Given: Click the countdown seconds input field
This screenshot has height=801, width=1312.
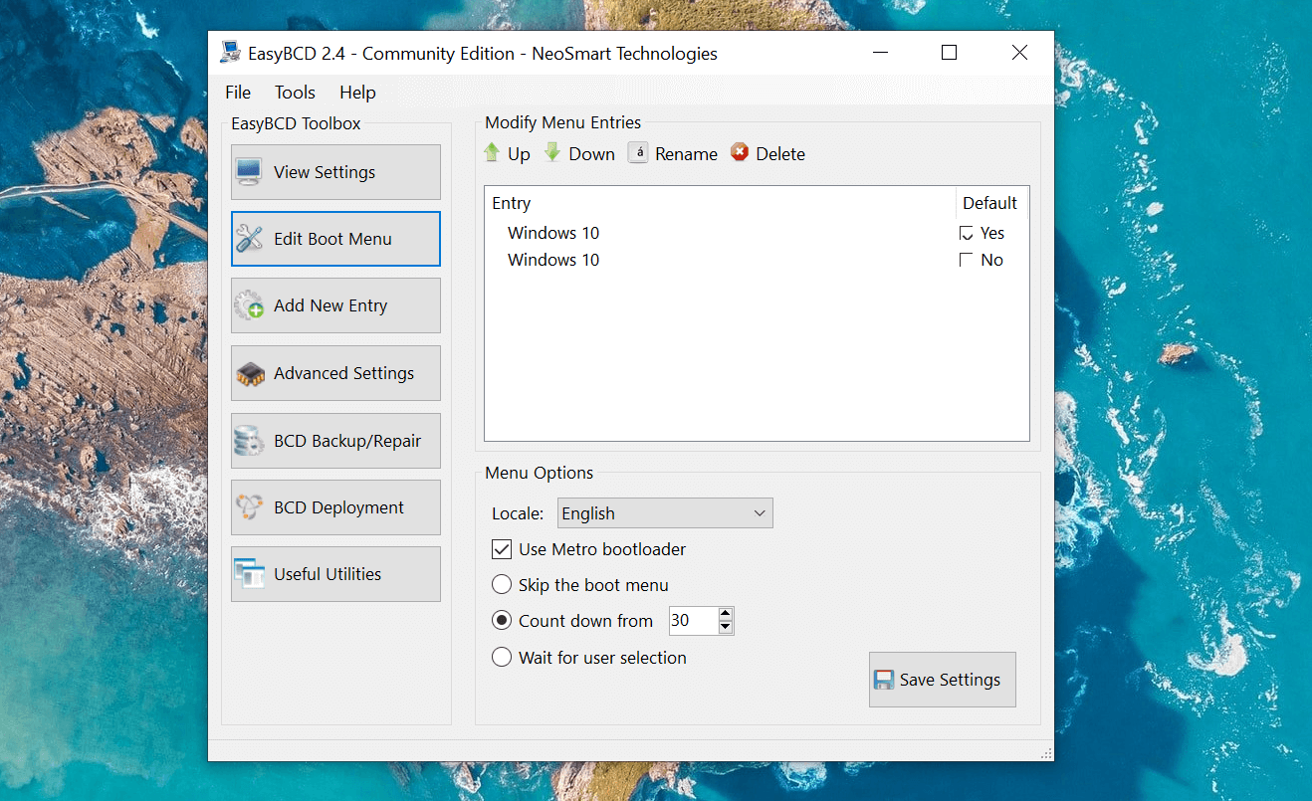Looking at the screenshot, I should coord(692,621).
